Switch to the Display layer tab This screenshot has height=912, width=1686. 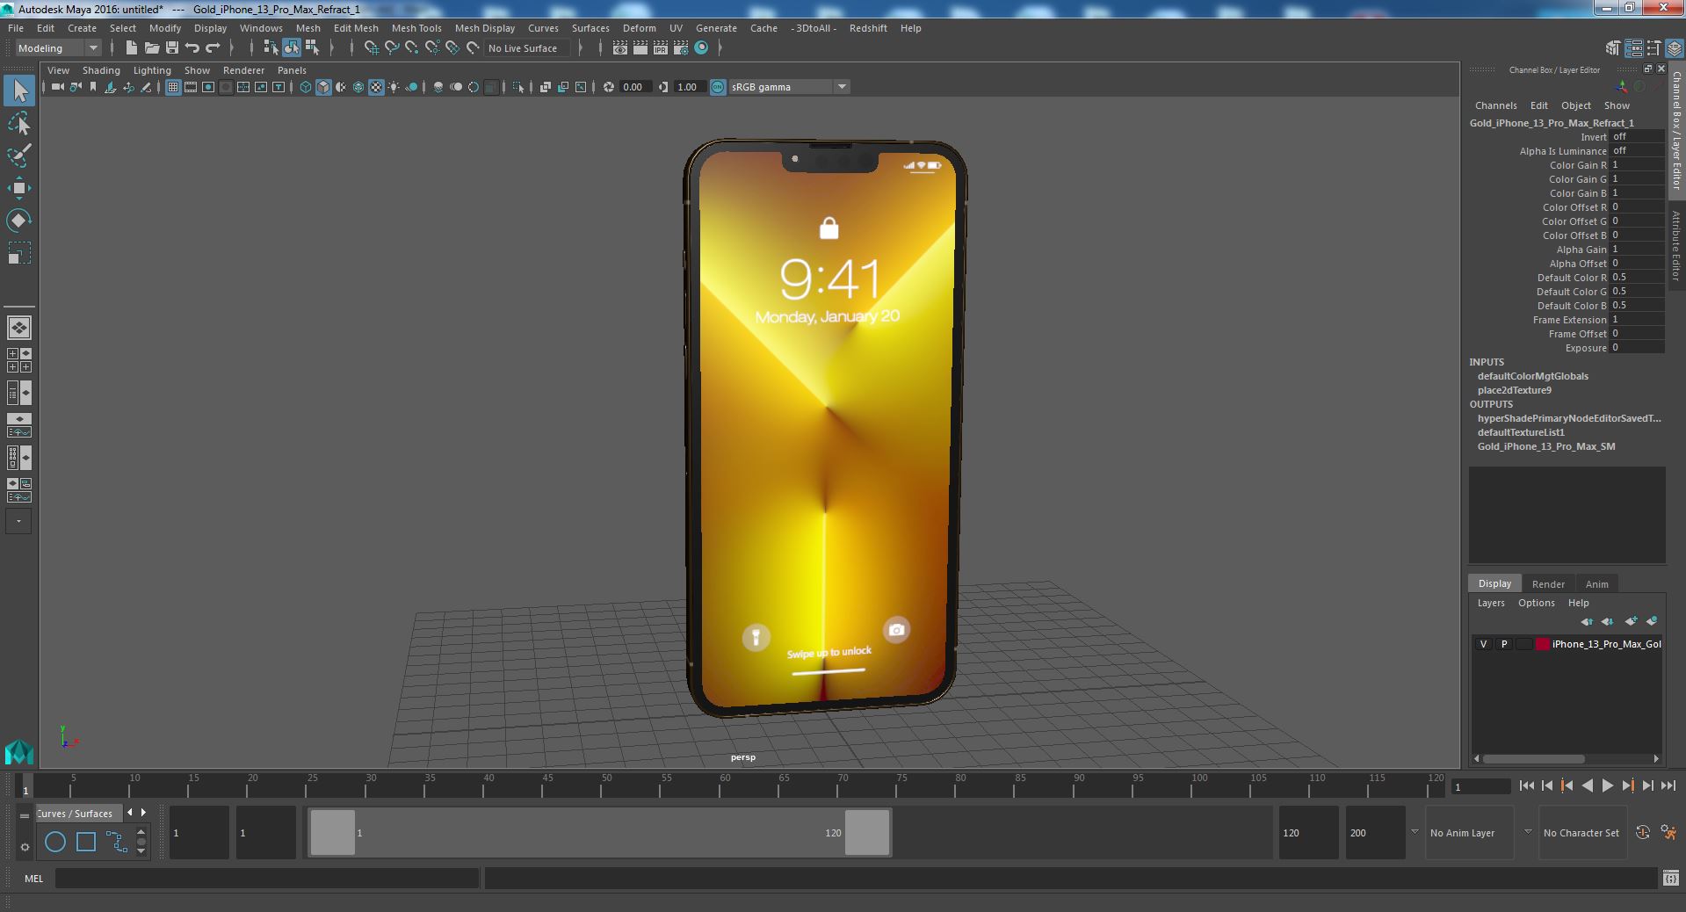point(1494,583)
